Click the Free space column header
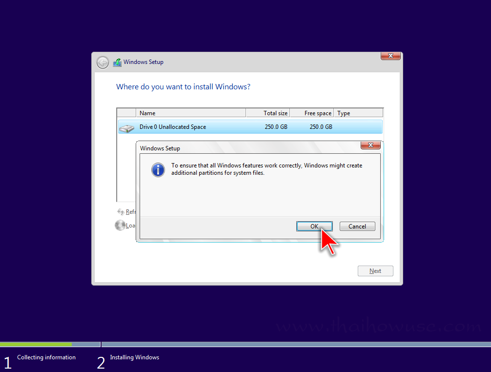Viewport: 491px width, 372px height. pos(312,113)
